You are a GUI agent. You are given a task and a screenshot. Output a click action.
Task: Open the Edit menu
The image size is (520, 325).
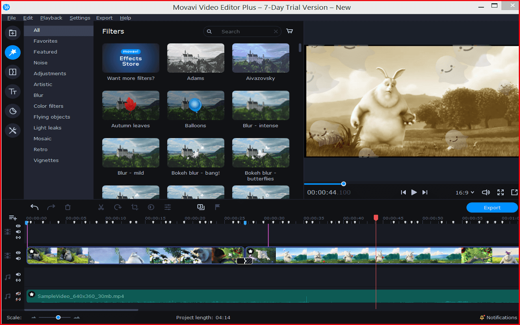[x=28, y=18]
